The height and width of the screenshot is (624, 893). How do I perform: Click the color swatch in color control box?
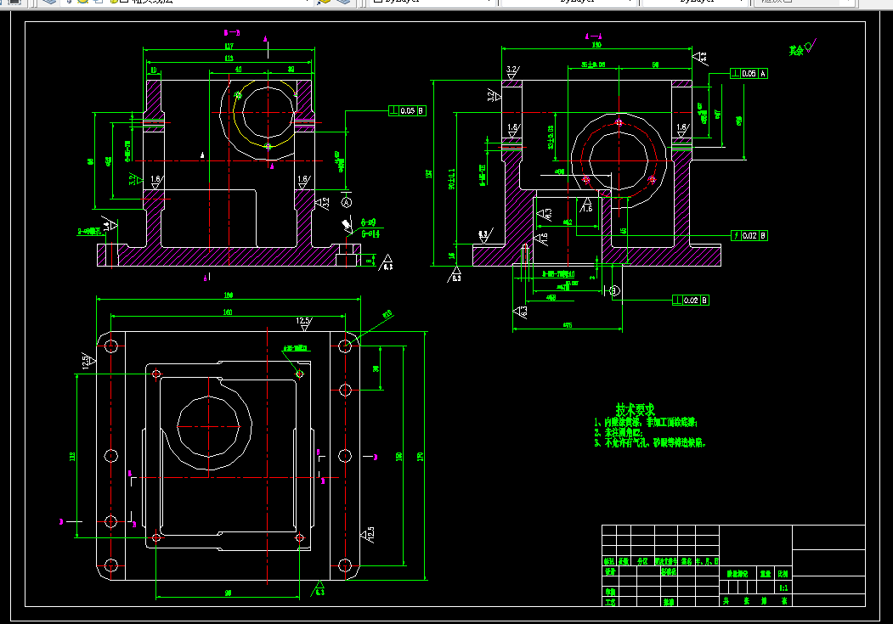pos(378,2)
